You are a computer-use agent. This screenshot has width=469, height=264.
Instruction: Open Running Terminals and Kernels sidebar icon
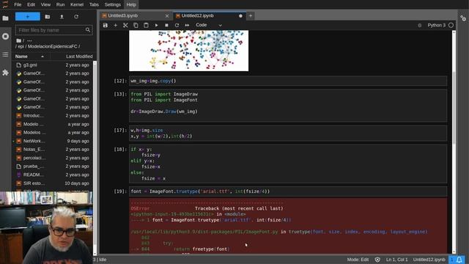[5, 37]
